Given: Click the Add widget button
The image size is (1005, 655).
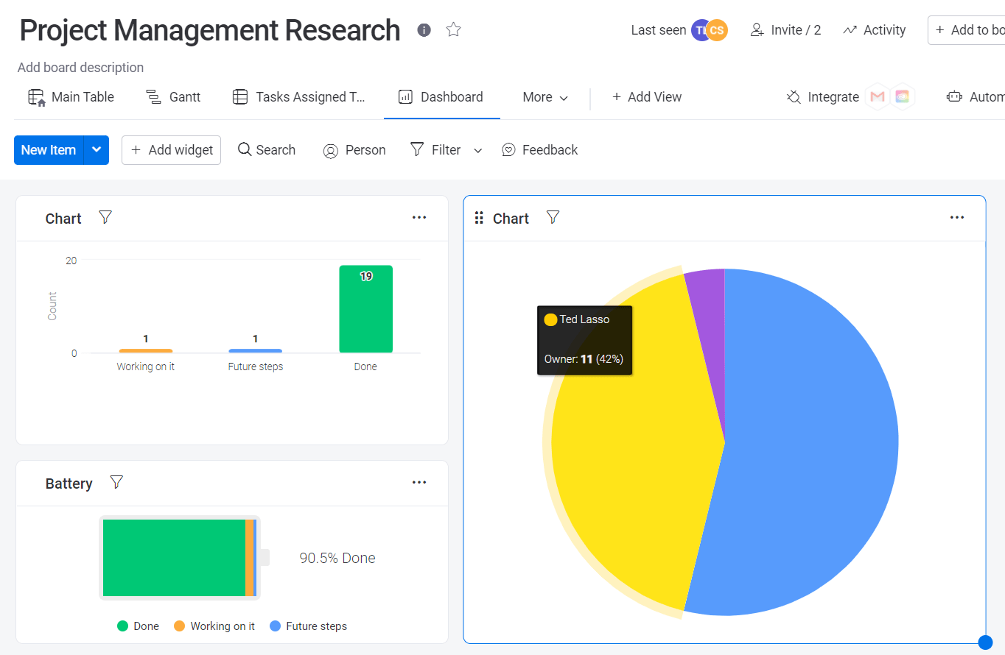Looking at the screenshot, I should (x=171, y=149).
